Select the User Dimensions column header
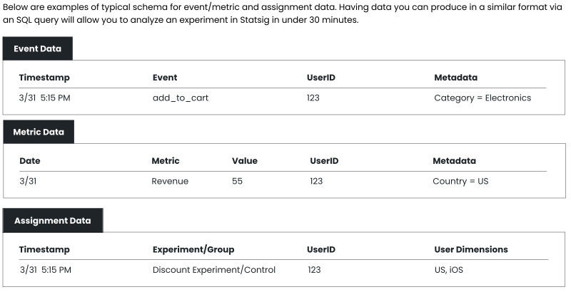Viewport: 571px width, 292px height. pyautogui.click(x=471, y=250)
